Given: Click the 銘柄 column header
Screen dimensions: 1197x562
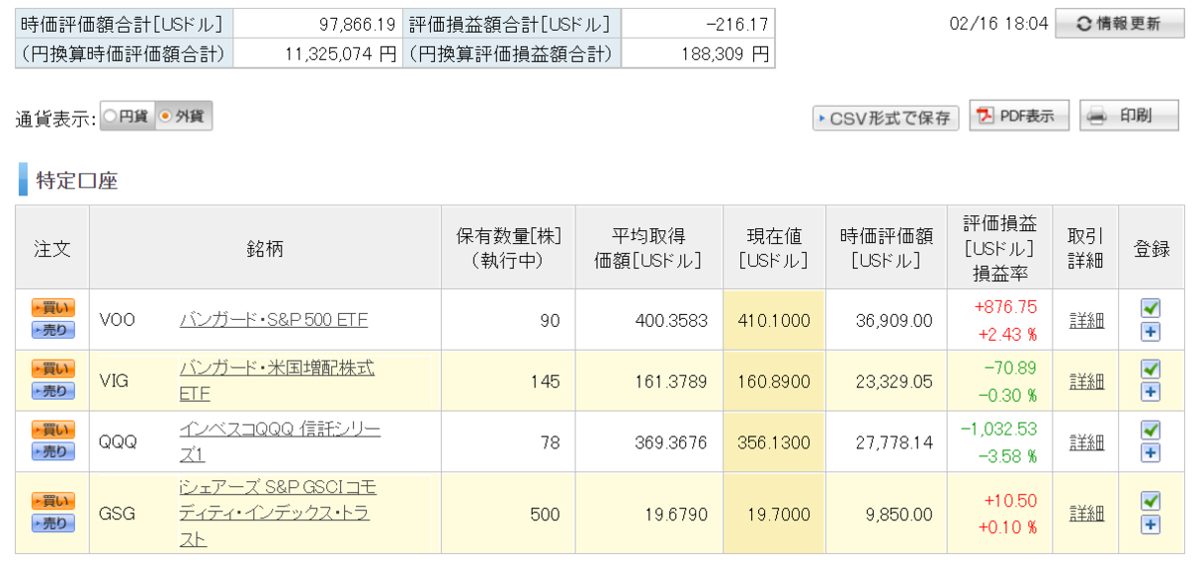Looking at the screenshot, I should click(265, 249).
